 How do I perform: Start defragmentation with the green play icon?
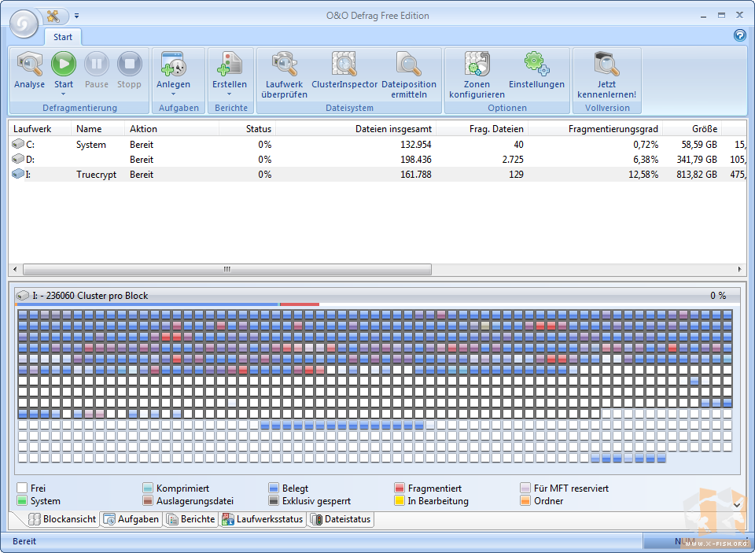[x=64, y=64]
